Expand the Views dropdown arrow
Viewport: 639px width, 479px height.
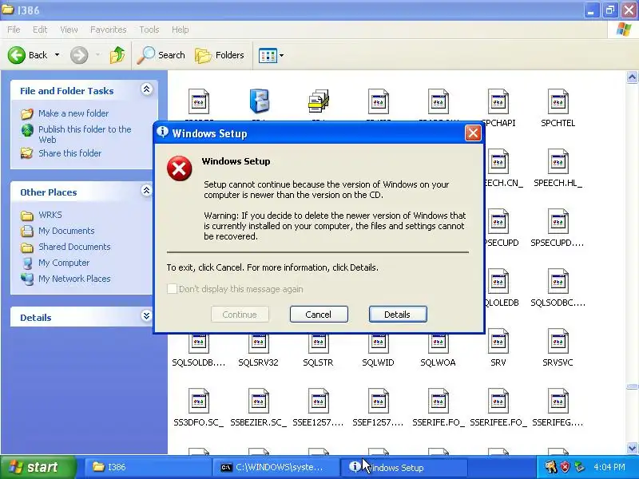coord(282,55)
